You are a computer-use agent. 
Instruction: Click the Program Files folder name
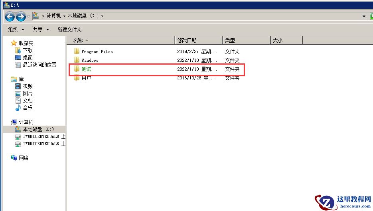(97, 51)
